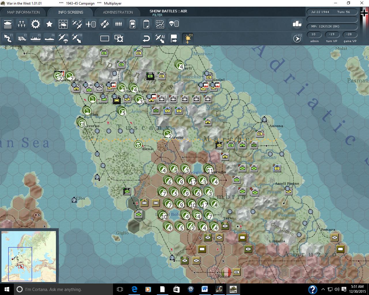Click the Turn: 56 text
This screenshot has height=295, width=369.
tap(343, 12)
